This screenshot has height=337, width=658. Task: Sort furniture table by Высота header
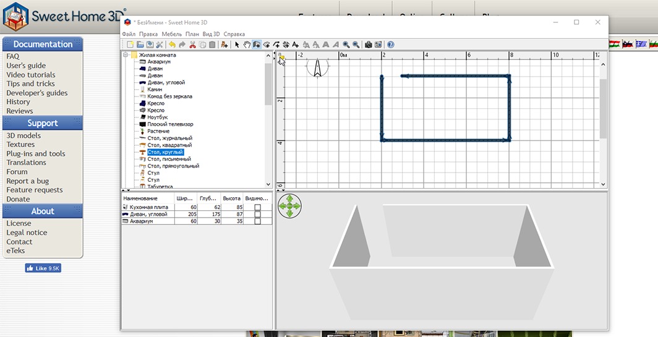pyautogui.click(x=232, y=198)
